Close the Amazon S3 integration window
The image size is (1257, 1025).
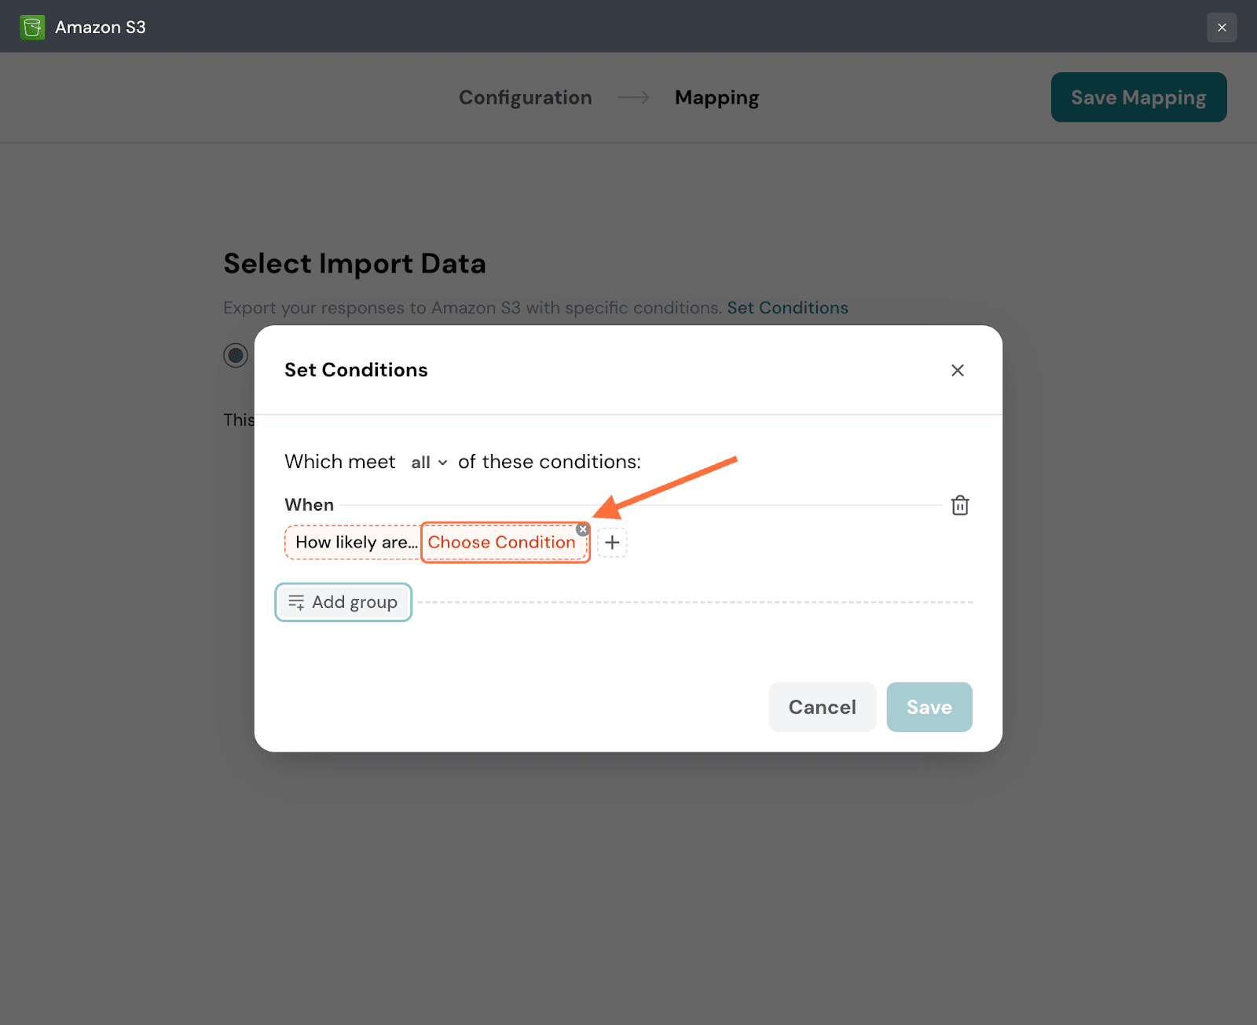pyautogui.click(x=1222, y=27)
